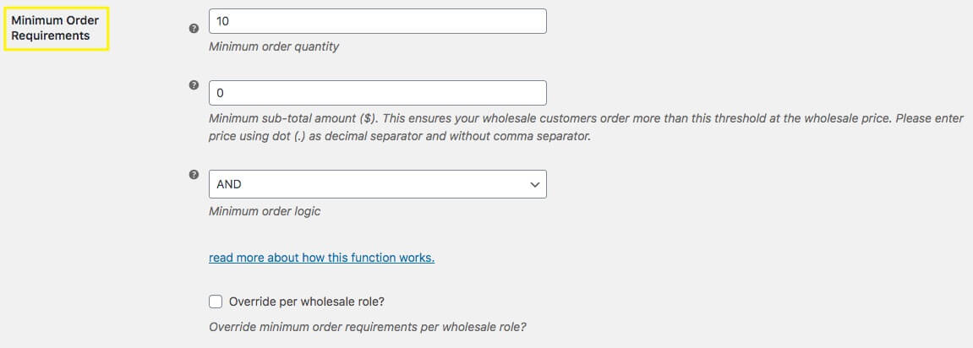Enable the Override per wholesale role checkbox
The image size is (973, 348).
click(x=216, y=302)
